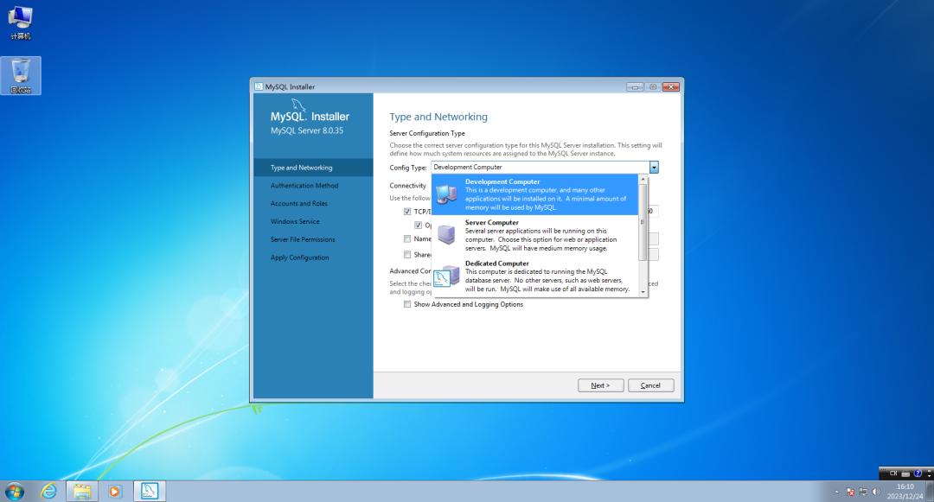The width and height of the screenshot is (934, 502).
Task: Show hidden tray icons arrow
Action: coord(836,492)
